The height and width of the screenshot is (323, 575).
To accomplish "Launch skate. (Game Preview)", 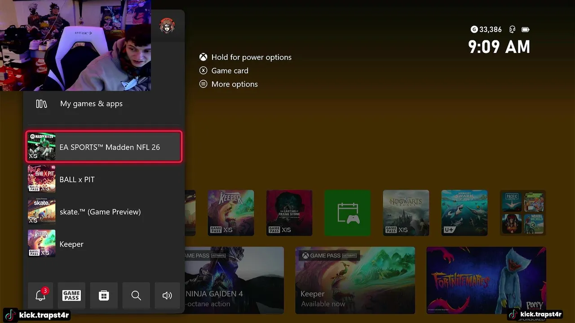I will pos(104,212).
